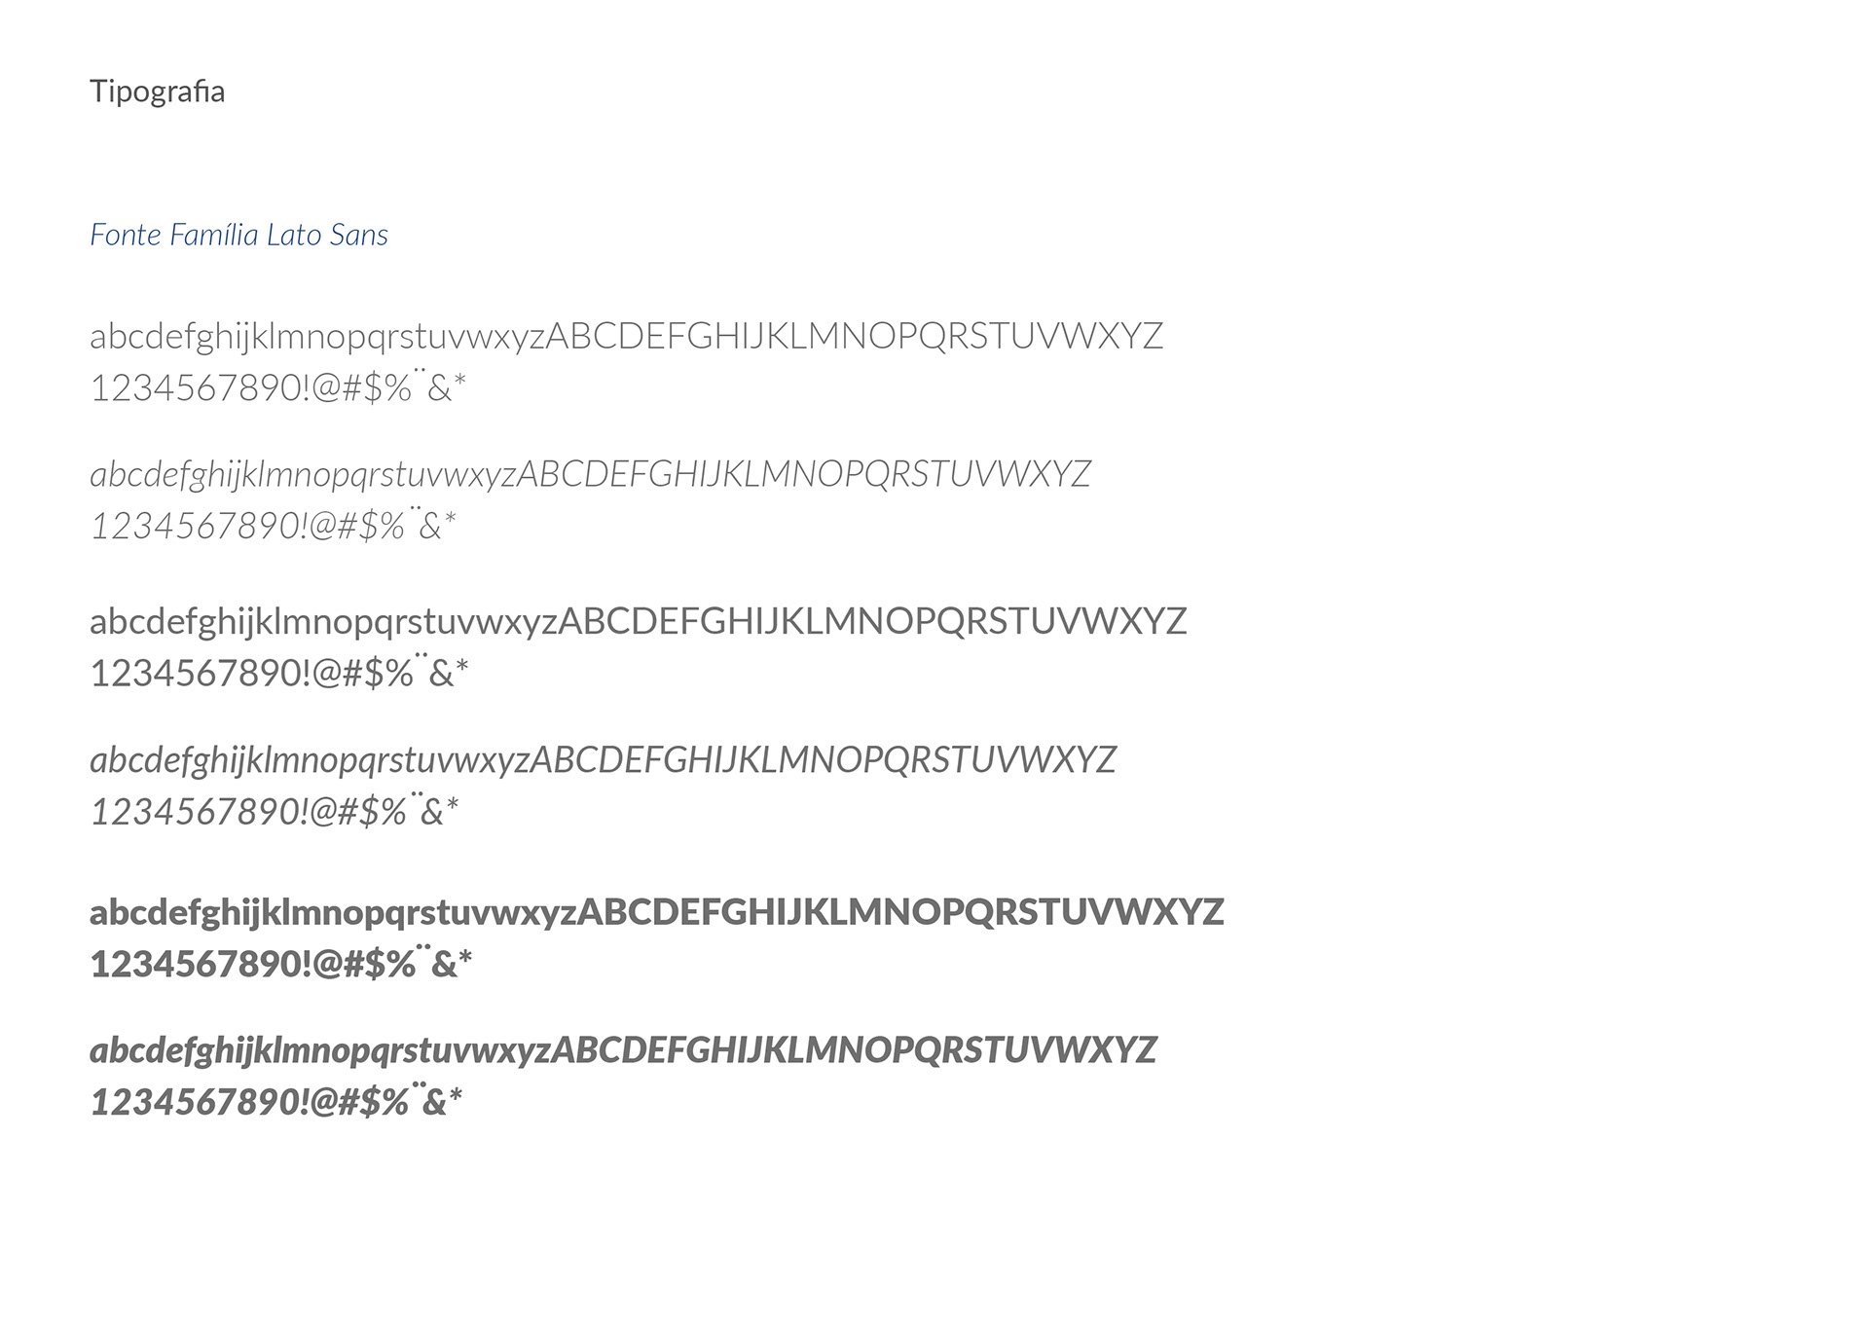The image size is (1869, 1321).
Task: Select the light weight numerals line
Action: coord(277,386)
